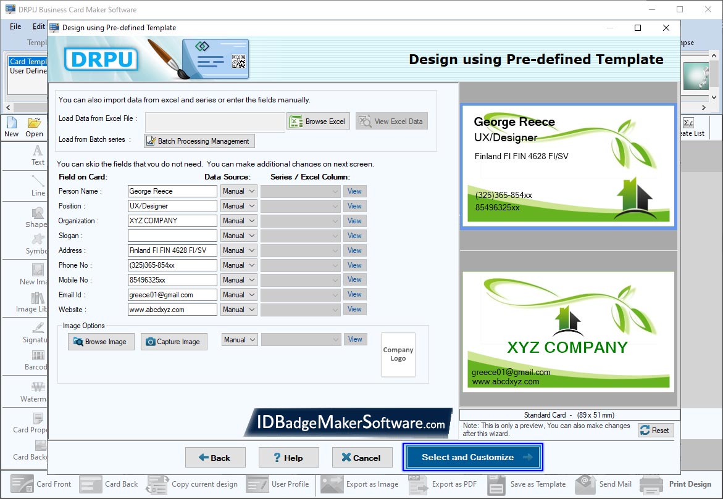Click the Slogan input field

[172, 236]
